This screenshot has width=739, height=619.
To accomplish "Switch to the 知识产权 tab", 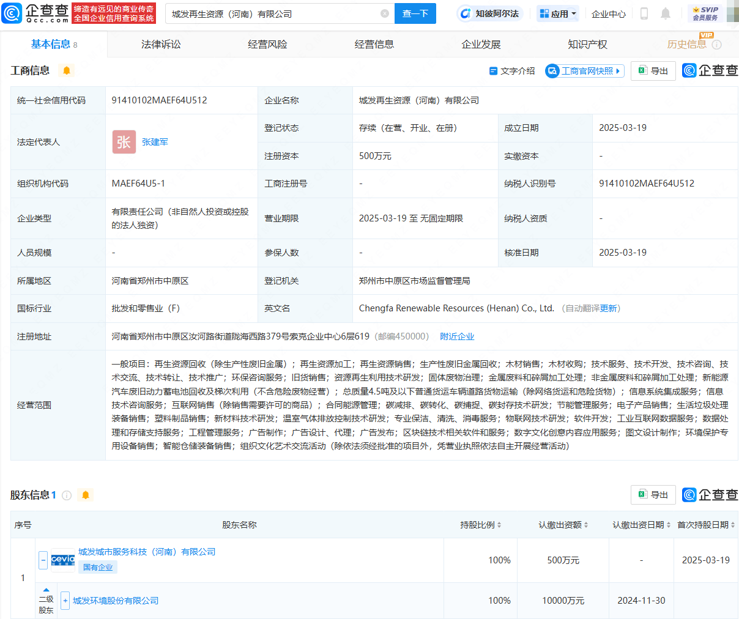I will [x=587, y=44].
